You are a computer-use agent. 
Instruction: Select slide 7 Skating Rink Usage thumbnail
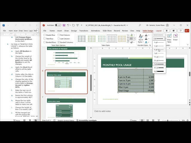pyautogui.click(x=66, y=108)
